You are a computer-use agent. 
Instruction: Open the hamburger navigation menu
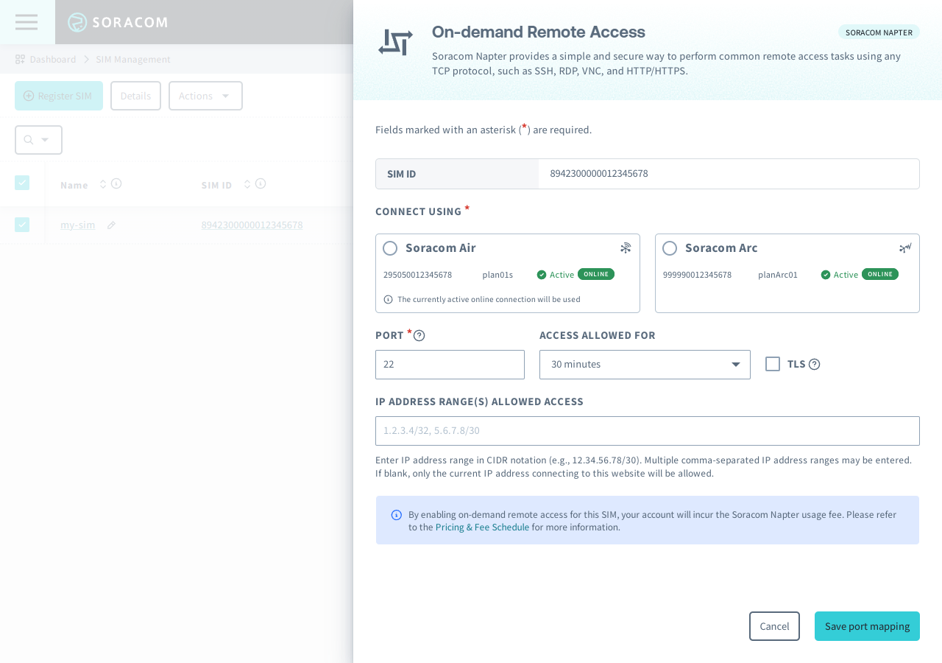point(26,22)
